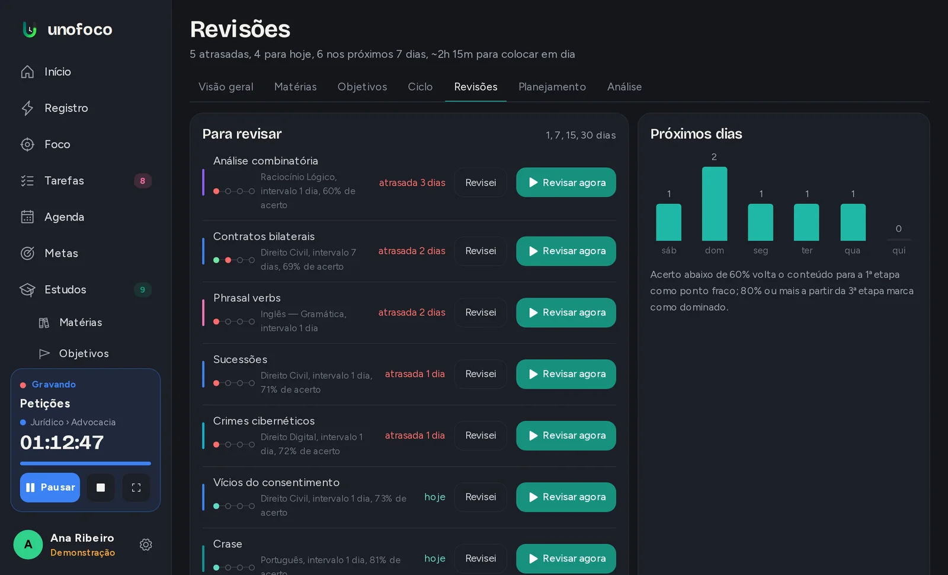948x575 pixels.
Task: Open Início via the home icon
Action: (27, 72)
